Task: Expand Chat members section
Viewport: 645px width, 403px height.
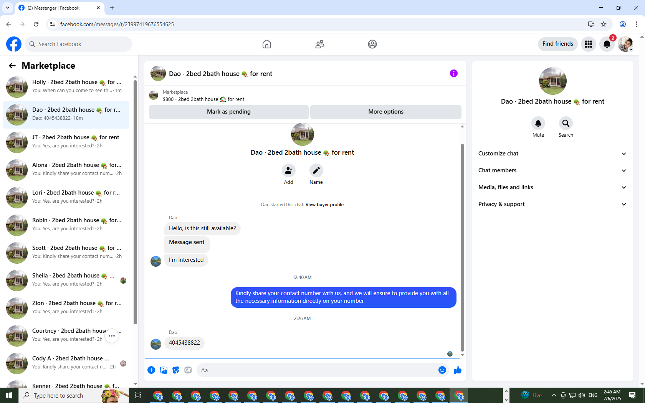Action: (x=552, y=170)
